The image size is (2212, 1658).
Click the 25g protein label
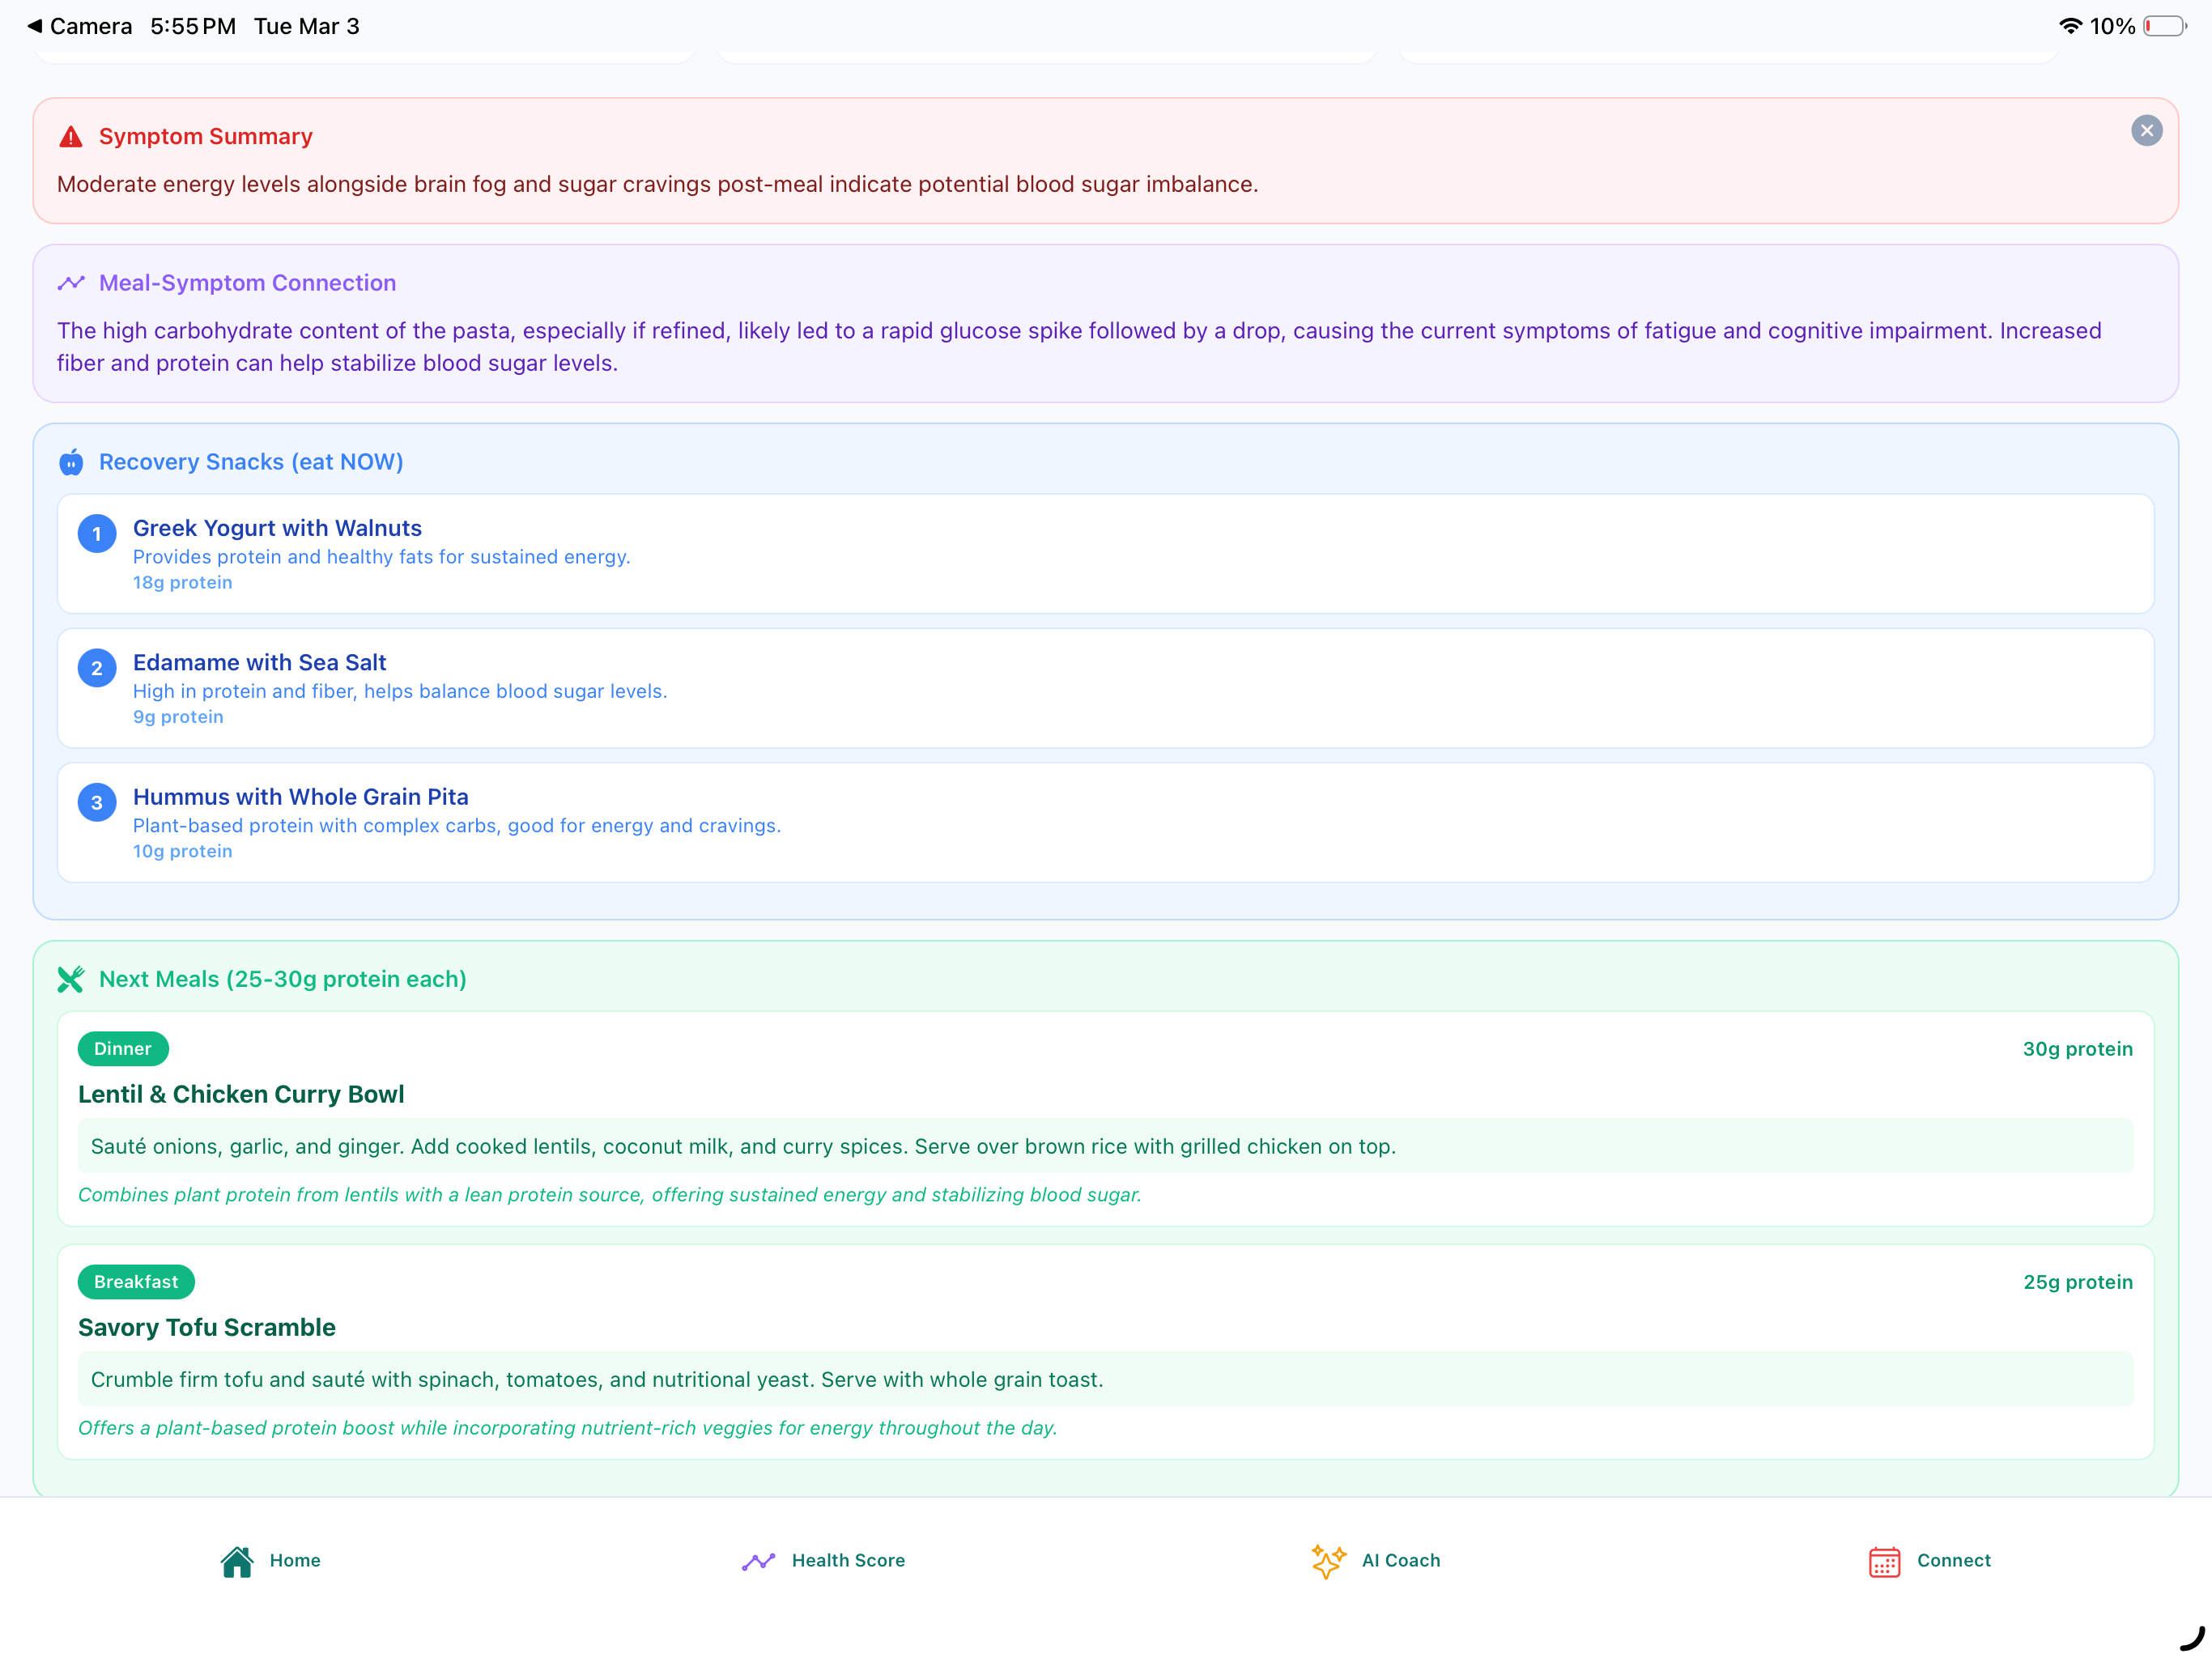coord(2077,1282)
